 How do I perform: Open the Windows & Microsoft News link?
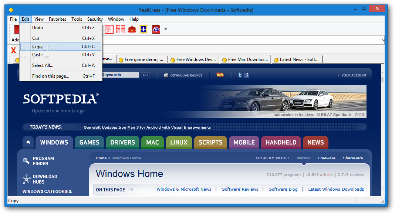coord(184,189)
